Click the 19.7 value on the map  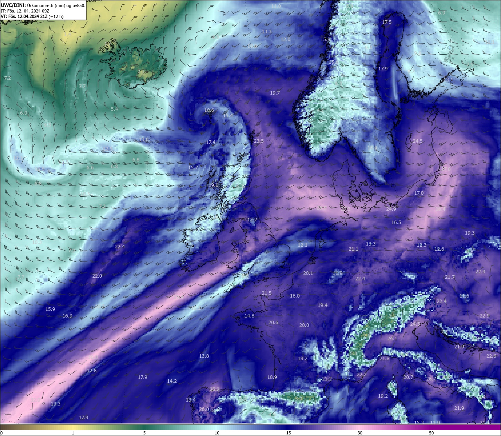tap(275, 93)
